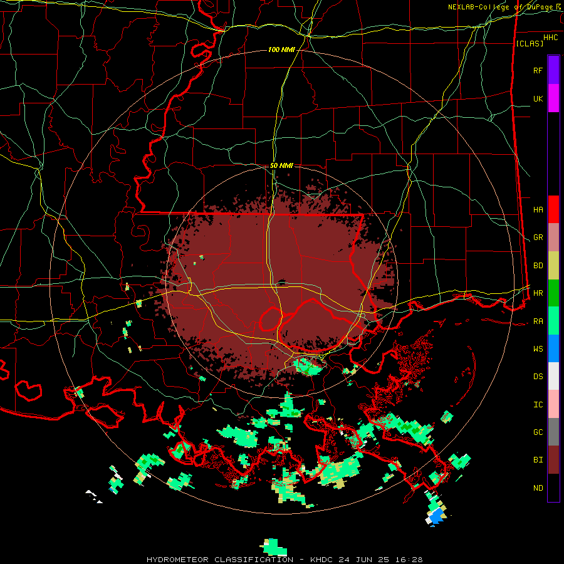The height and width of the screenshot is (564, 564).
Task: Click the GR pink legend swatch
Action: coord(553,238)
